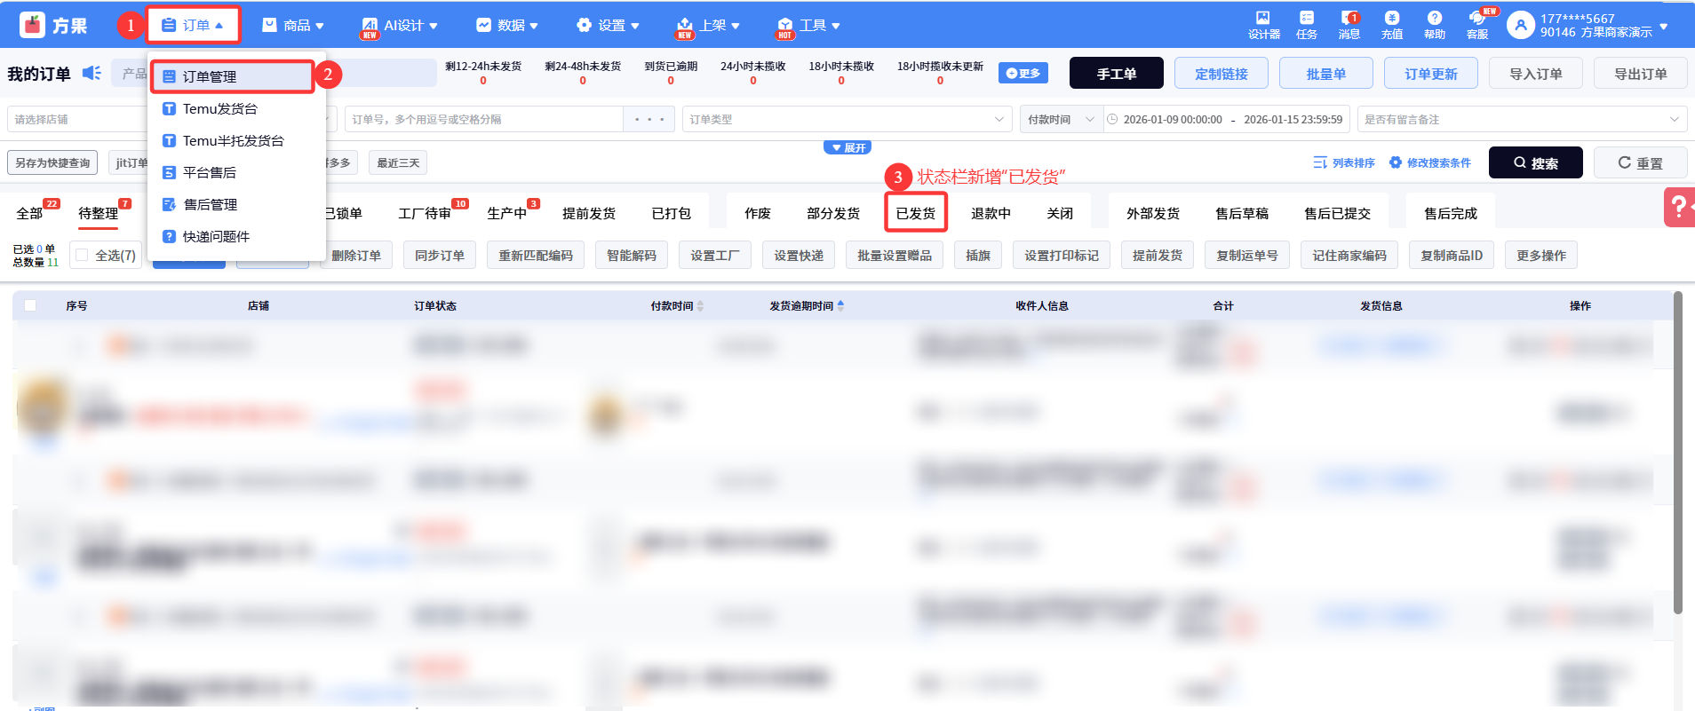1695x711 pixels.
Task: Expand the 商品 top menu
Action: click(293, 25)
